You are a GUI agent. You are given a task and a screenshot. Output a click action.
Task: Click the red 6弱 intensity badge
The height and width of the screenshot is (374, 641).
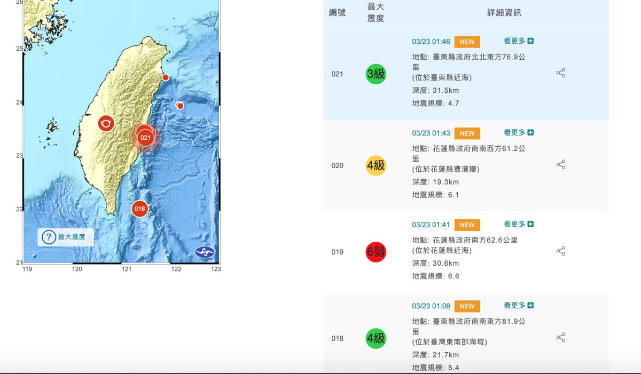pos(376,252)
